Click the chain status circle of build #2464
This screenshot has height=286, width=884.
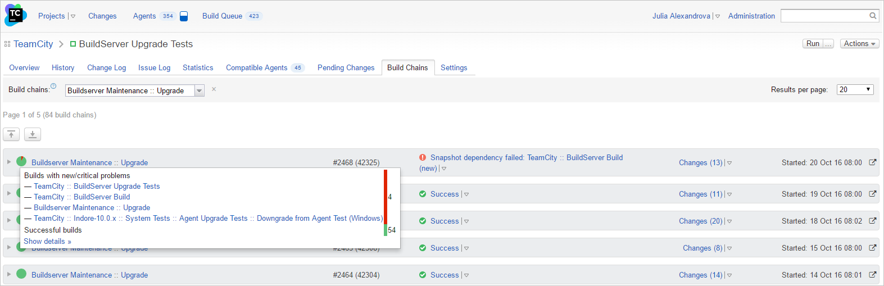[21, 274]
